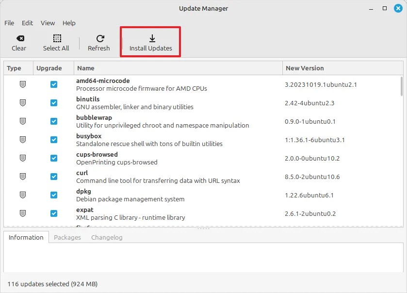Click the shield icon beside busybox
The image size is (407, 293).
[x=22, y=139]
